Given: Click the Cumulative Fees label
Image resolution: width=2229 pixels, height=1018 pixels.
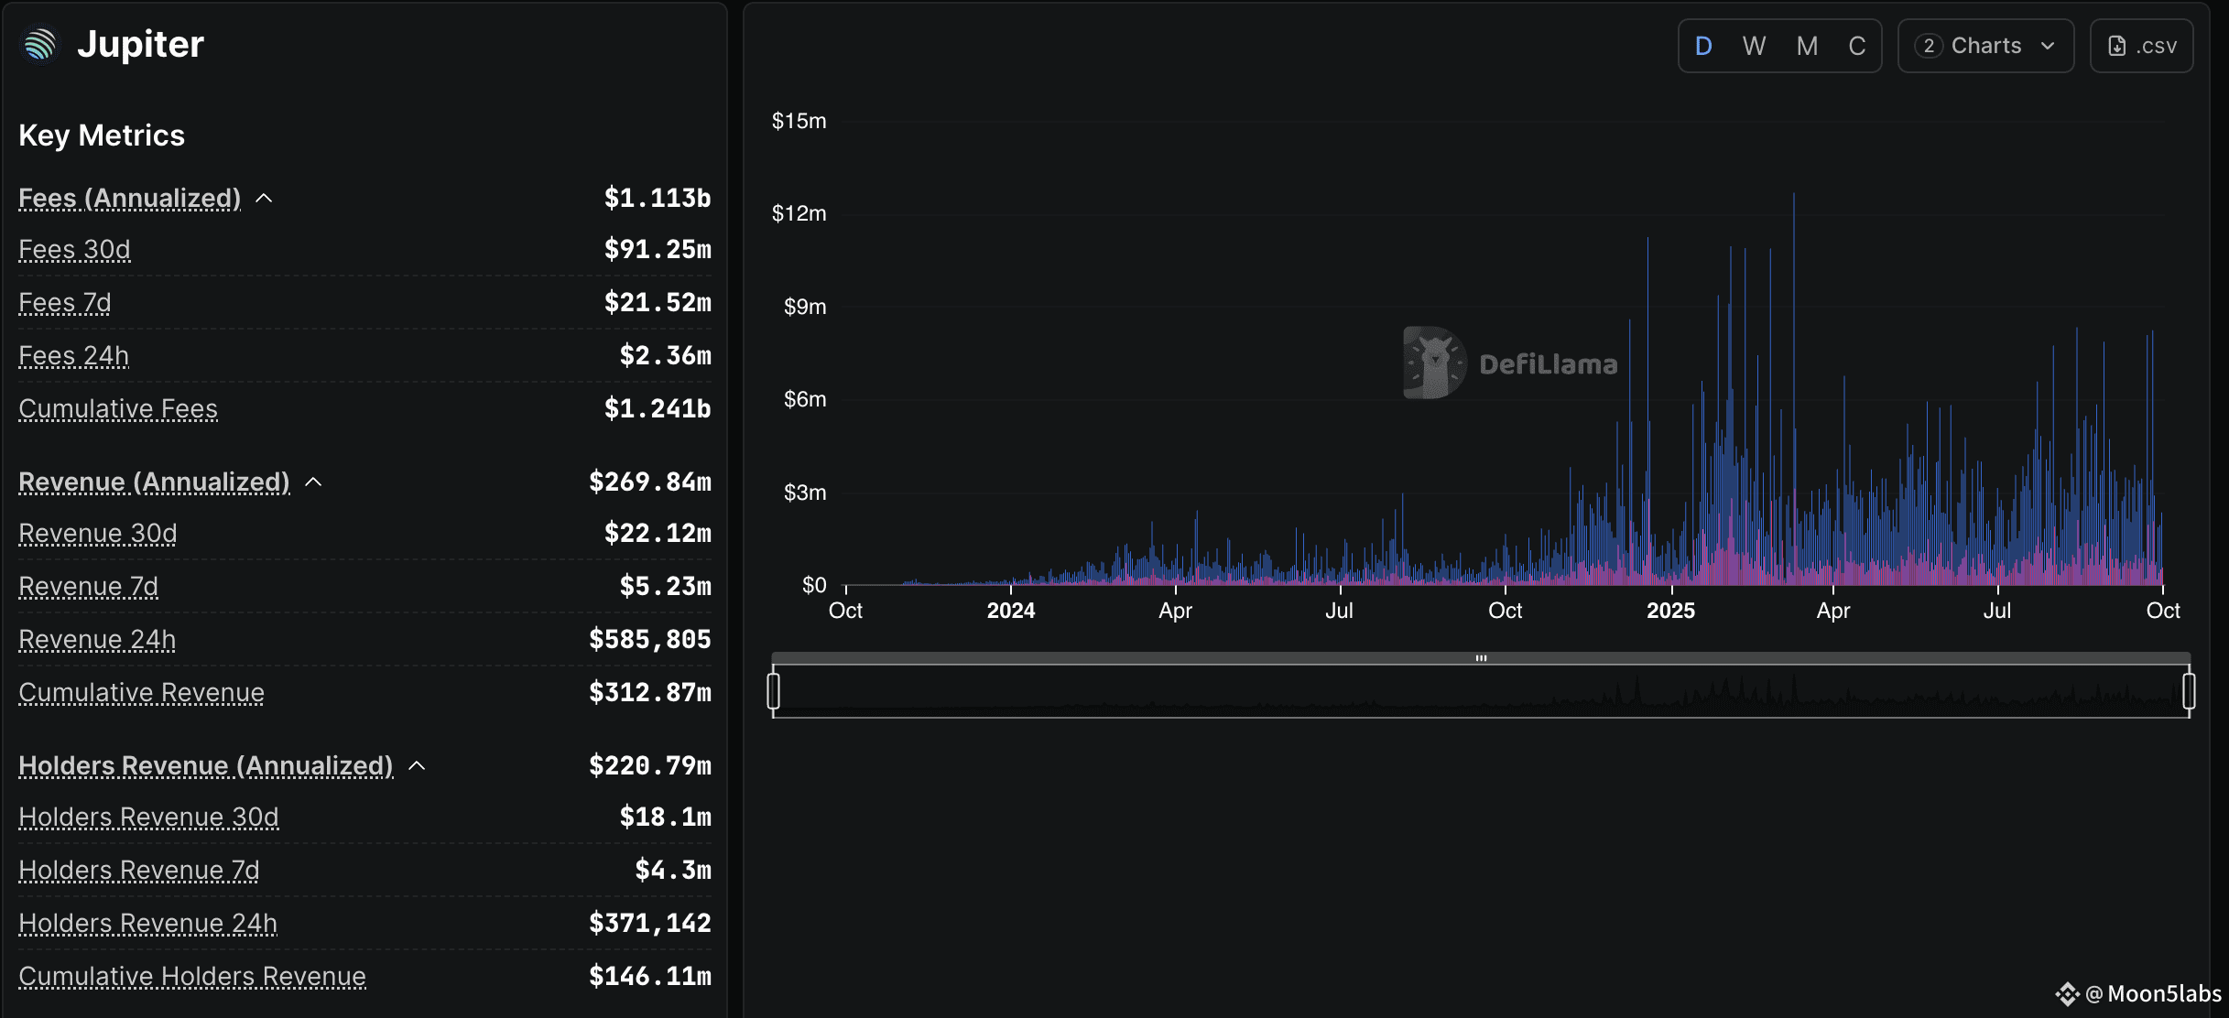Looking at the screenshot, I should tap(118, 408).
